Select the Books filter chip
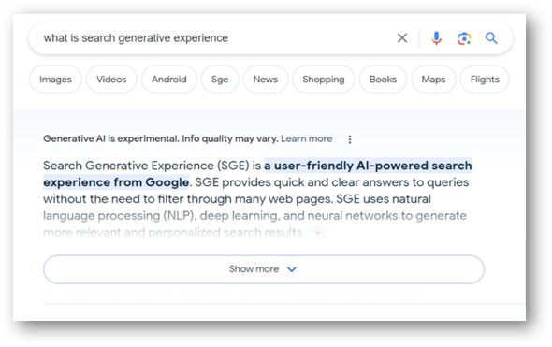This screenshot has height=347, width=552. coord(383,80)
